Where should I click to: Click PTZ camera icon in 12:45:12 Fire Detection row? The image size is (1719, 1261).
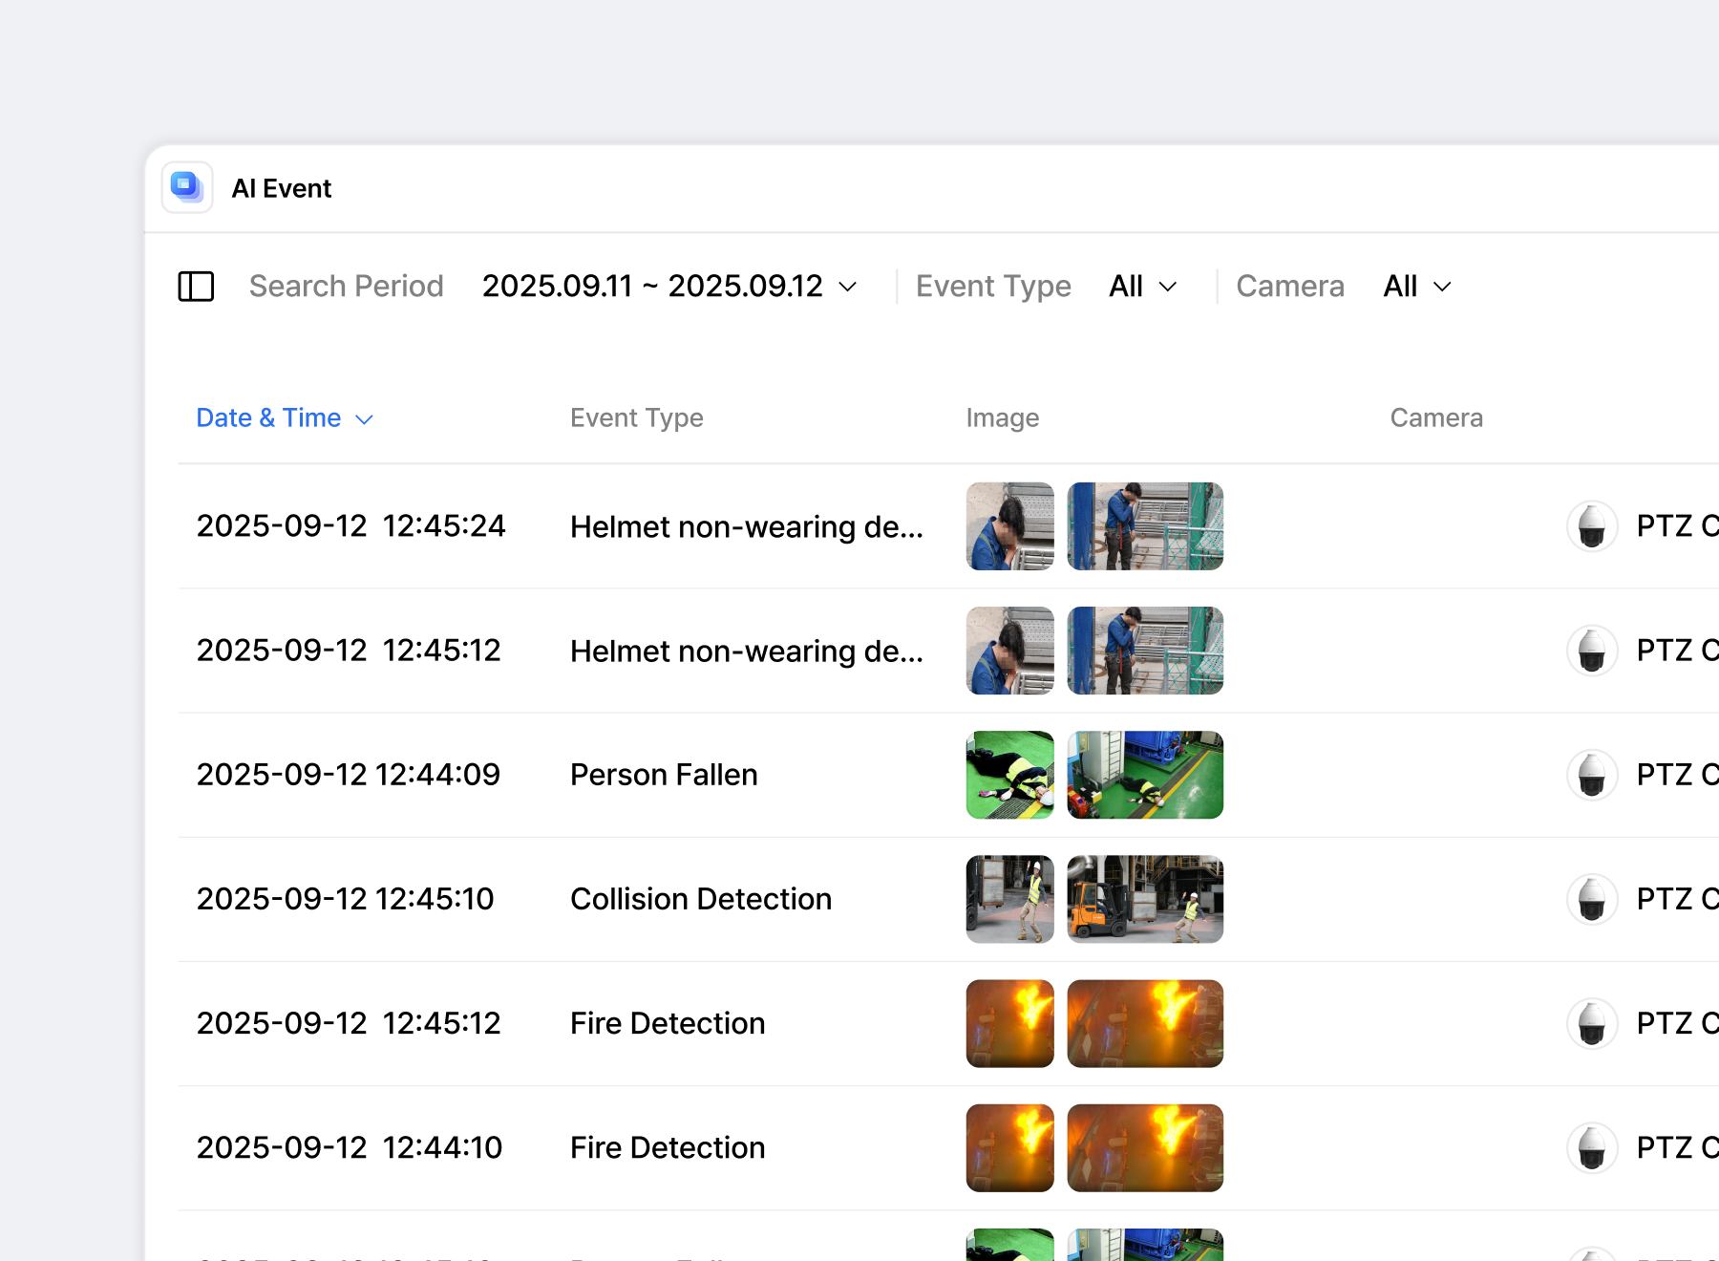tap(1592, 1023)
